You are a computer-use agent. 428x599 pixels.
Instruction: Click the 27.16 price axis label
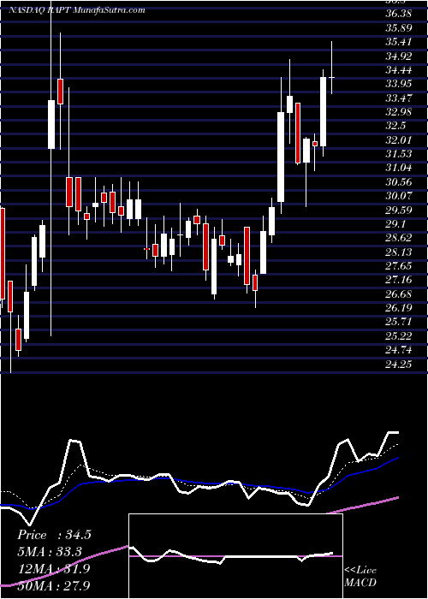click(399, 280)
